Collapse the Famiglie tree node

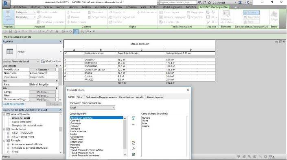click(x=4, y=141)
